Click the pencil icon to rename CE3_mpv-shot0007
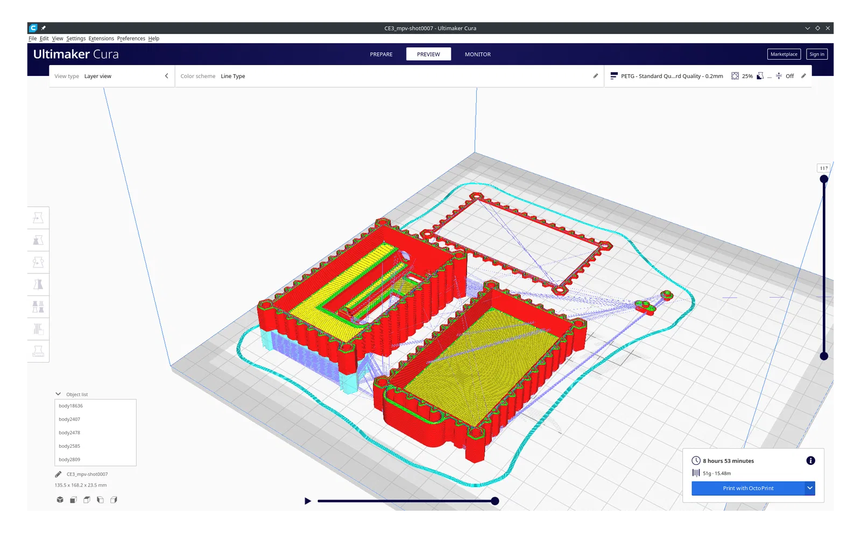 click(x=58, y=474)
